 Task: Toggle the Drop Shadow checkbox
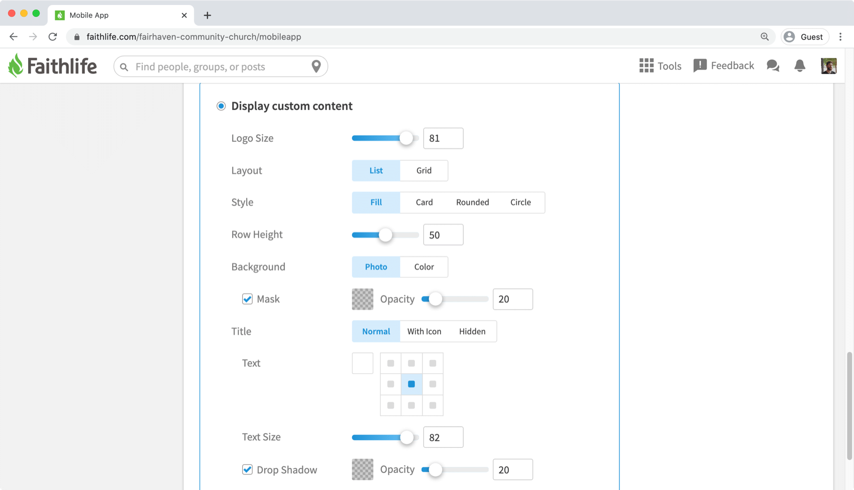(247, 469)
